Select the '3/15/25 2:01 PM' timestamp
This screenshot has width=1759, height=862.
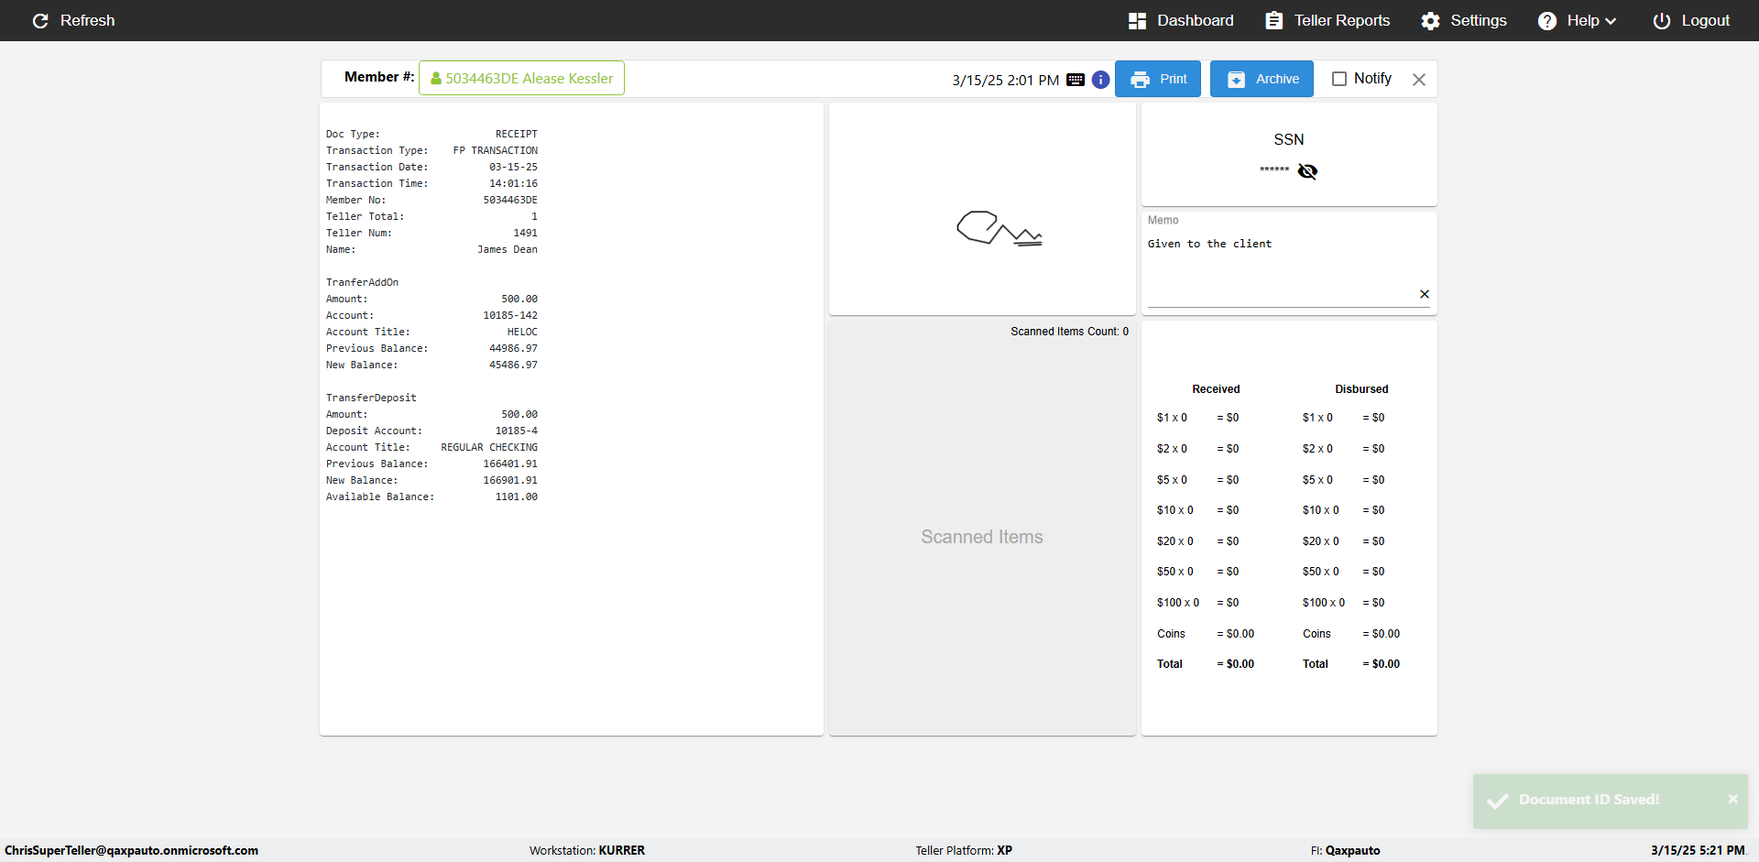click(x=1005, y=80)
